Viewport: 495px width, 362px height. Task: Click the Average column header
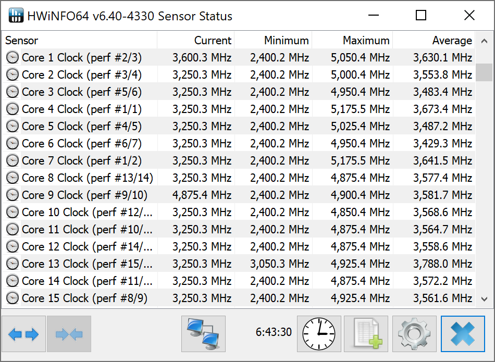pos(434,41)
